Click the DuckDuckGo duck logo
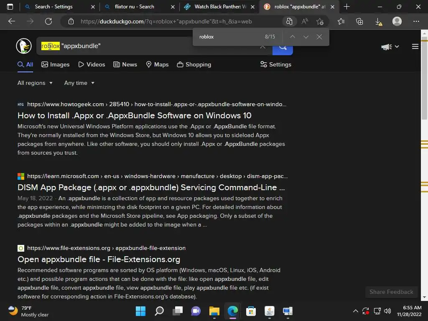428x321 pixels. click(24, 46)
